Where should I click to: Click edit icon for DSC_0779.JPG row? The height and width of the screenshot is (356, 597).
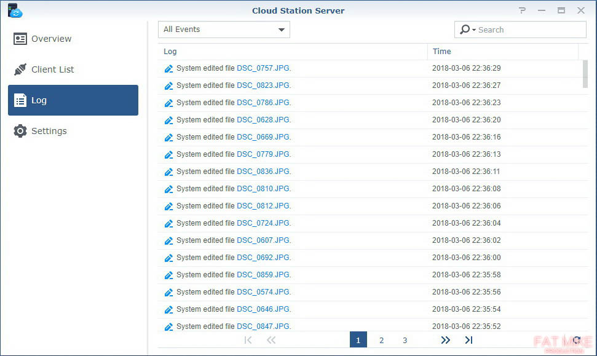[168, 154]
